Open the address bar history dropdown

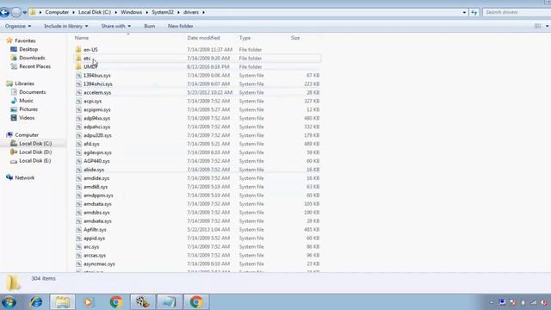[x=464, y=12]
